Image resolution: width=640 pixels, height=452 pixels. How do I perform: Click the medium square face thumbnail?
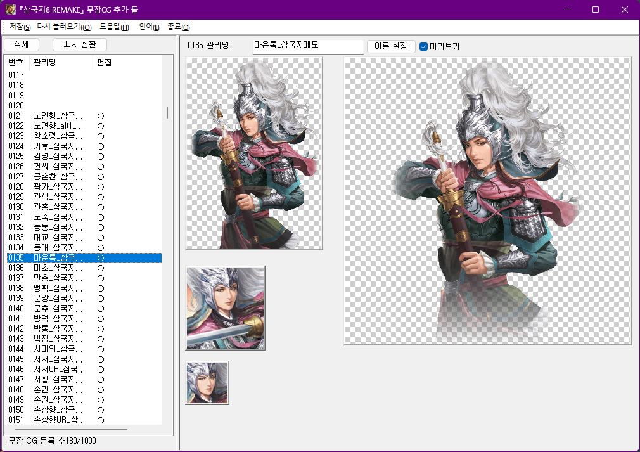click(x=226, y=308)
